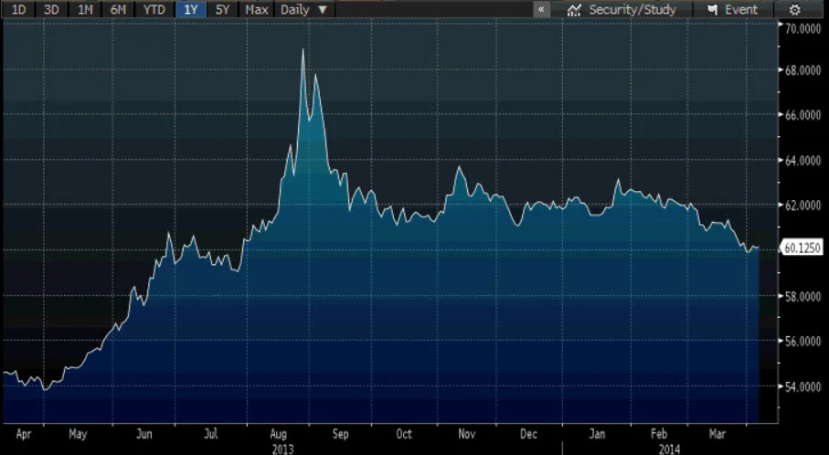Click the Jun month label

coord(143,434)
